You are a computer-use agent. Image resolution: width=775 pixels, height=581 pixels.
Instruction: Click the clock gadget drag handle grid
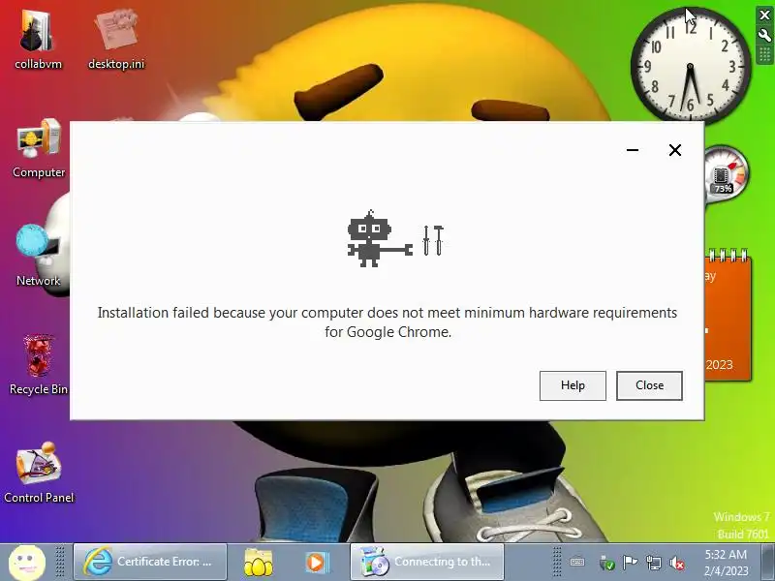(764, 54)
